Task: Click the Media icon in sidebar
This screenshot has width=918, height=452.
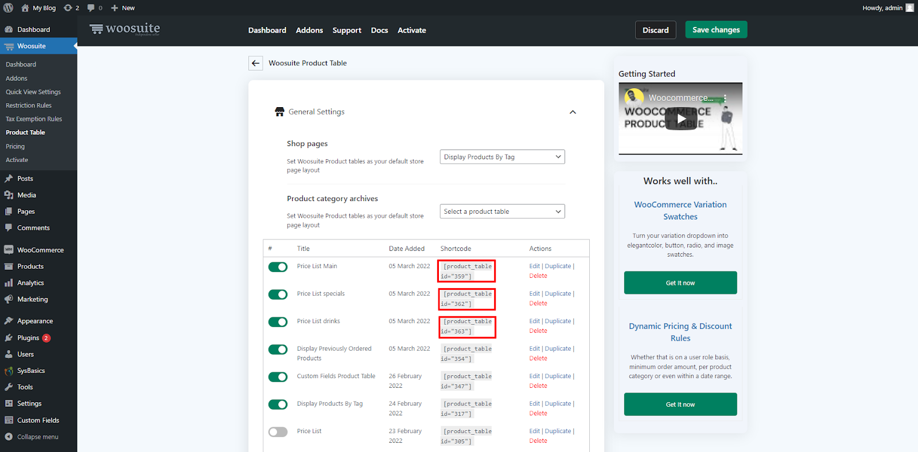Action: tap(9, 195)
